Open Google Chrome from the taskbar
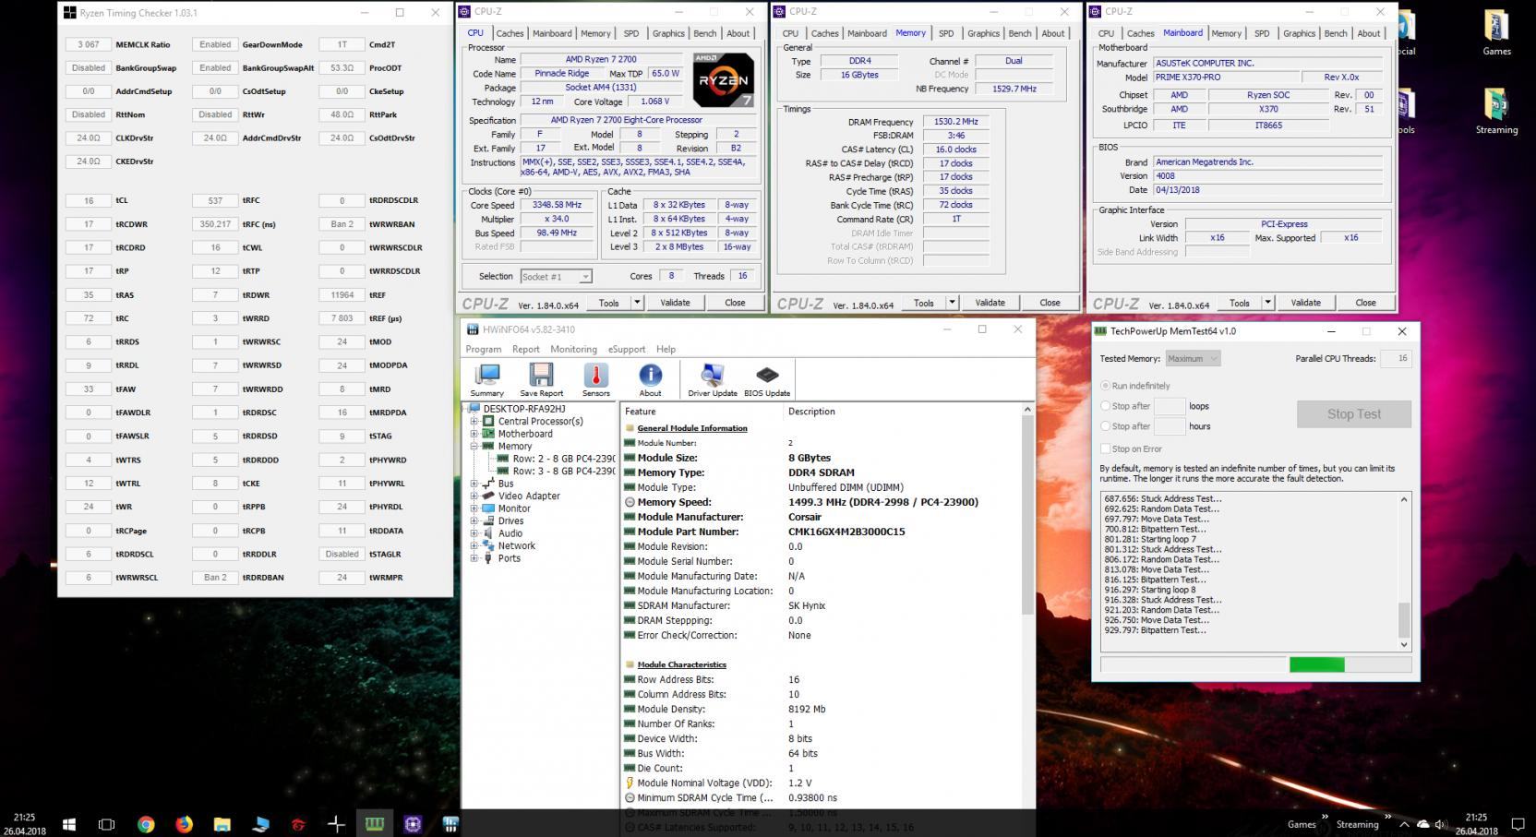 pyautogui.click(x=146, y=824)
